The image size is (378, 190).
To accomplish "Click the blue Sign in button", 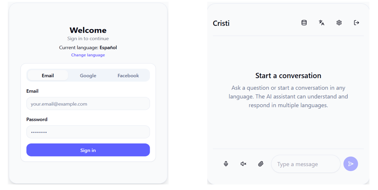I will pyautogui.click(x=88, y=150).
